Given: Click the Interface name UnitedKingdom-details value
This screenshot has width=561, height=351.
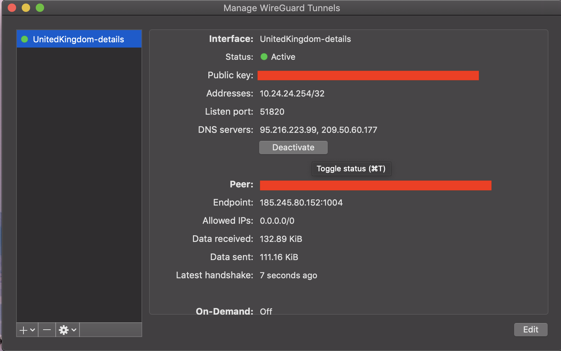Looking at the screenshot, I should (305, 39).
